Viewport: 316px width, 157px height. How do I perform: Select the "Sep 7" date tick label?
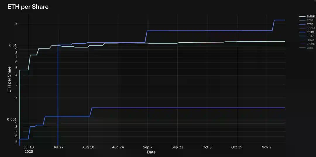point(147,147)
